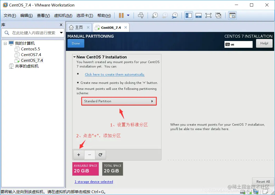Click the reload storage configuration icon
The image size is (275, 195).
100,155
